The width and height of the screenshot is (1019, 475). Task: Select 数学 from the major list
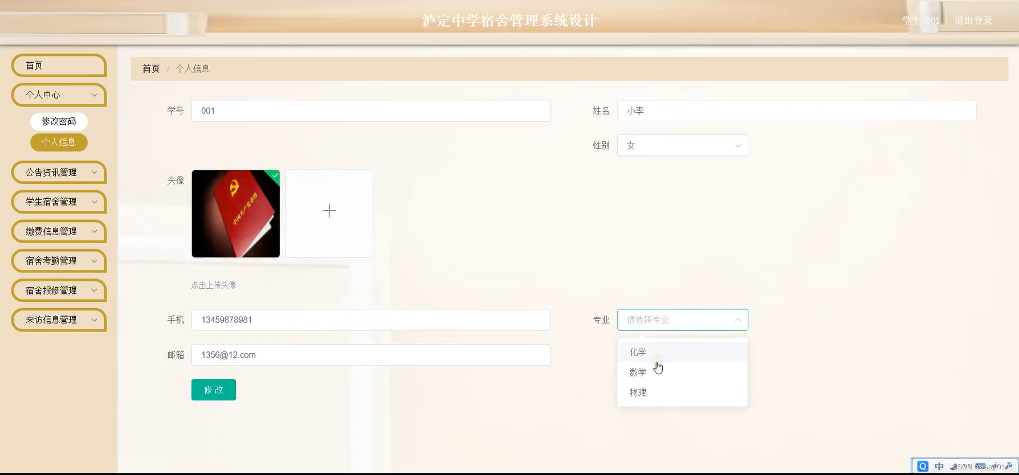[682, 372]
